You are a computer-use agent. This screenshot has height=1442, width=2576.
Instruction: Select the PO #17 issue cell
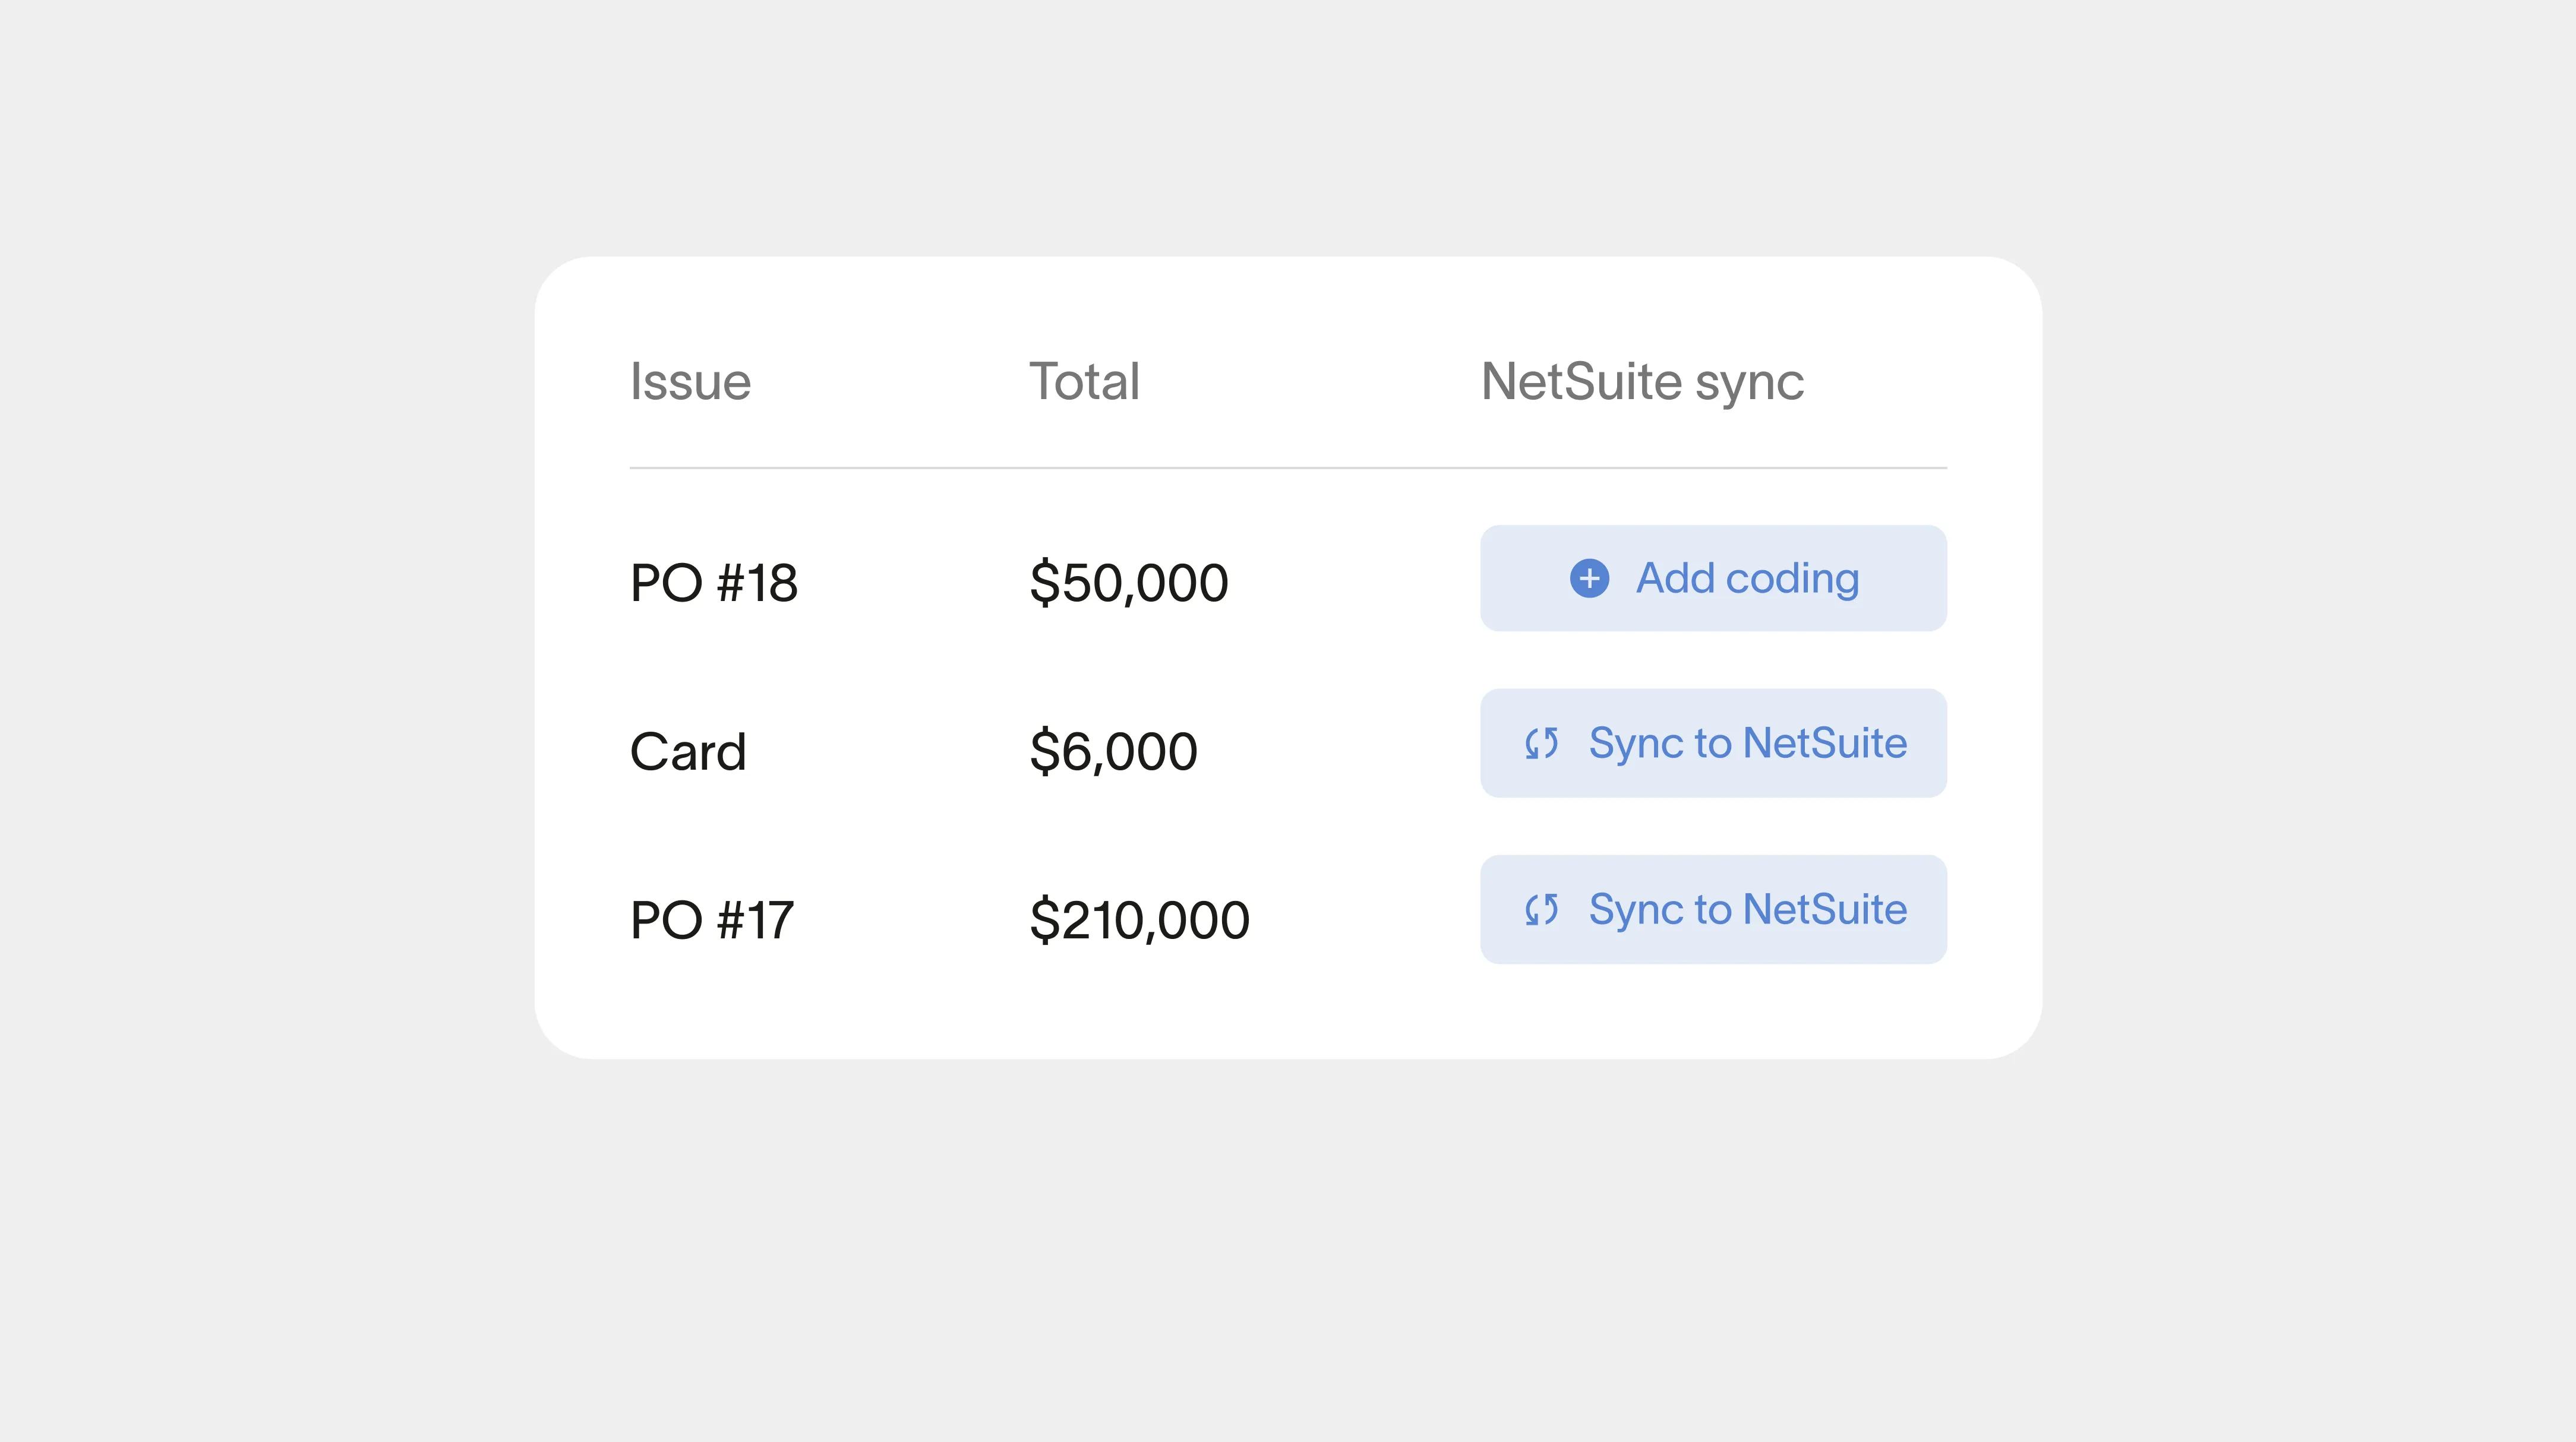pyautogui.click(x=711, y=919)
